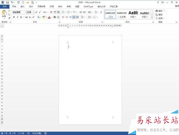The height and width of the screenshot is (135, 179).
Task: Click the tab selector at ruler corner
Action: [x=2, y=26]
